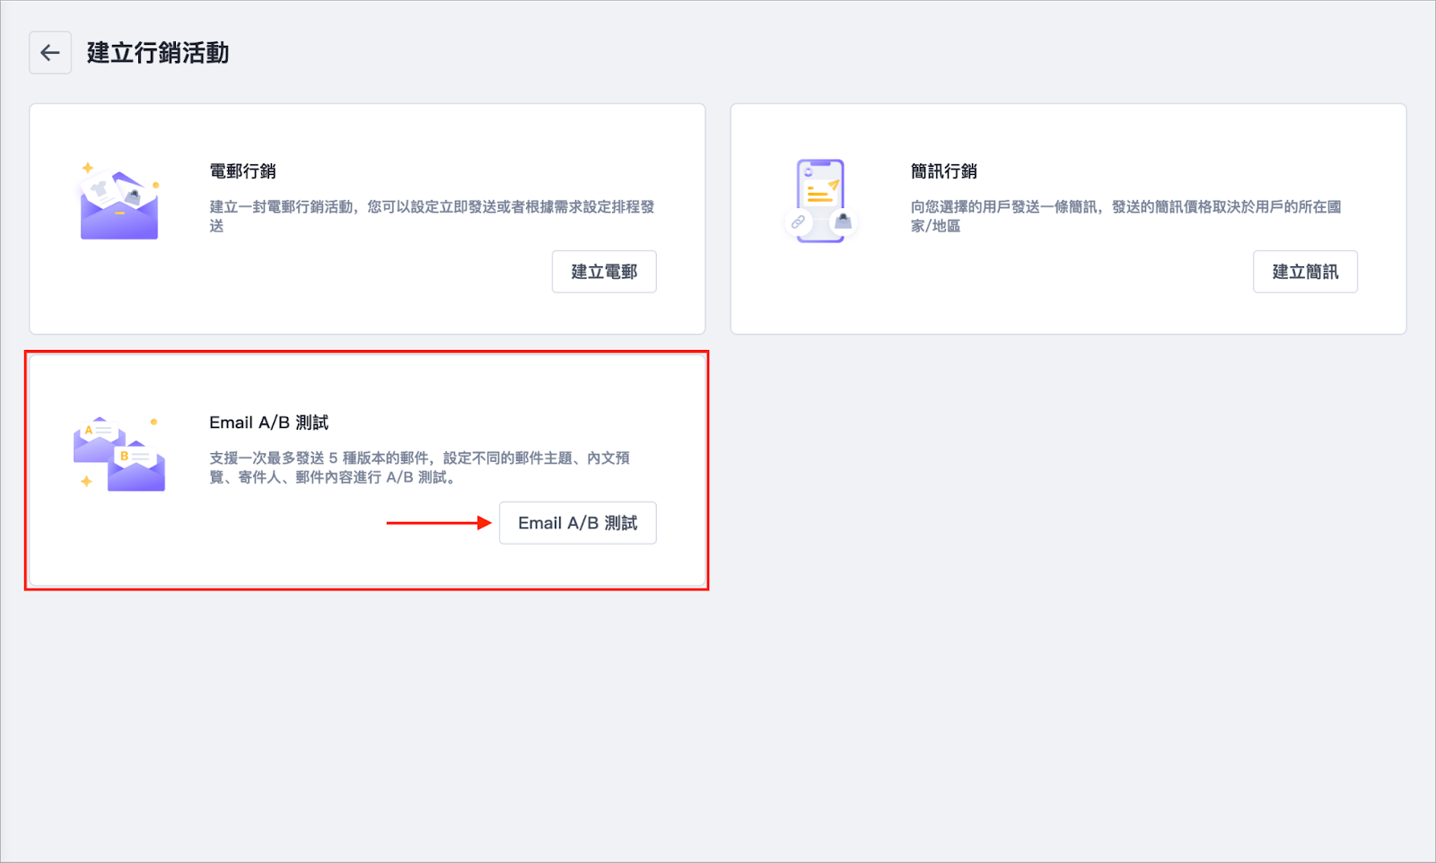Click the chain link bubble on phone illustration
Image resolution: width=1436 pixels, height=863 pixels.
[798, 222]
